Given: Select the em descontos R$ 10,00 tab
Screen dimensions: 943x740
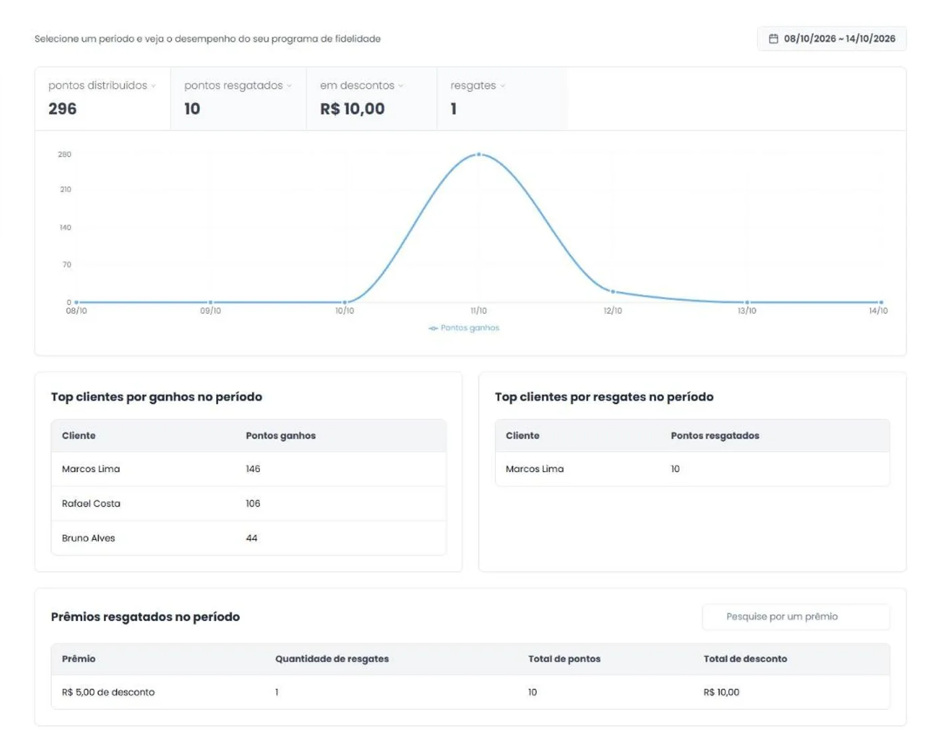Looking at the screenshot, I should pyautogui.click(x=371, y=98).
